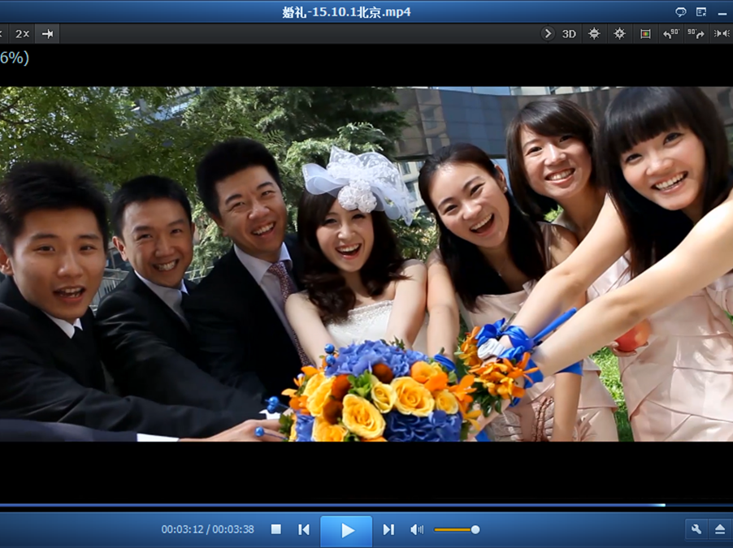733x548 pixels.
Task: Click the title 婚礼-15.10.1北京.mp4
Action: pos(346,12)
